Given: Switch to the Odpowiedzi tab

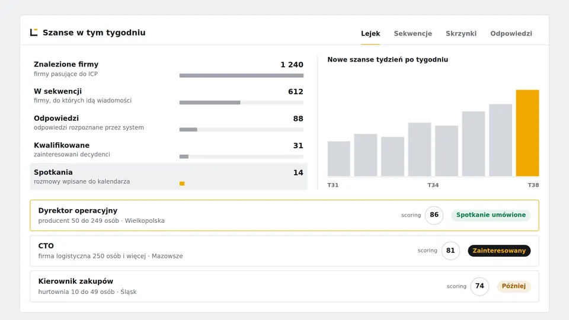Looking at the screenshot, I should [511, 33].
